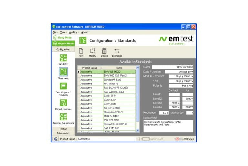248x166 pixels.
Task: Click the app icon in title bar
Action: pos(54,27)
